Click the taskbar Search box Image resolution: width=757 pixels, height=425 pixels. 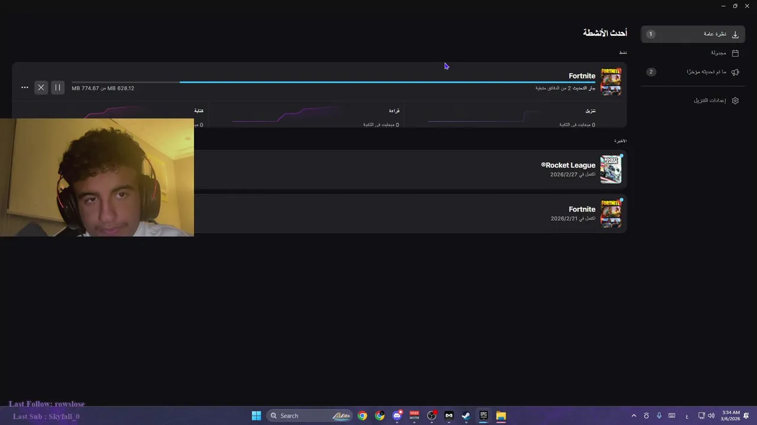pos(309,416)
